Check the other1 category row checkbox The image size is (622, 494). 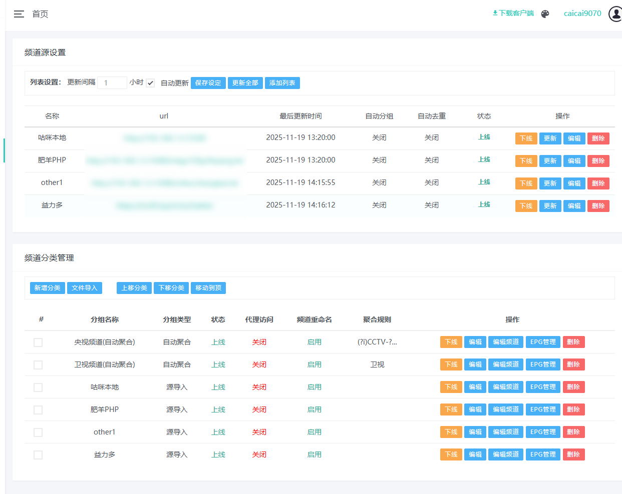(x=38, y=432)
